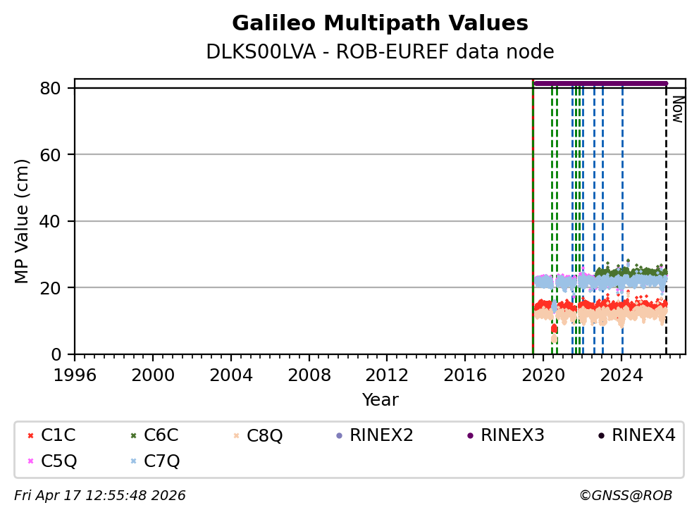Click the magenta C5Q legend marker
Image resolution: width=699 pixels, height=517 pixels.
(x=30, y=461)
